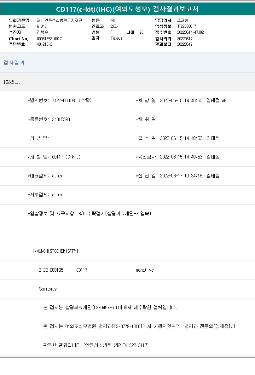Viewport: 255px width, 375px height.
Task: Select the pathology number ZI22-000195 (수탁)
Action: click(x=72, y=101)
